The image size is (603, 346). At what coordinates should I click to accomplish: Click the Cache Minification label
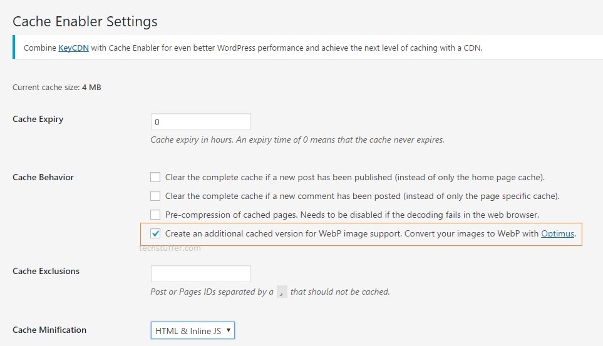pos(49,330)
